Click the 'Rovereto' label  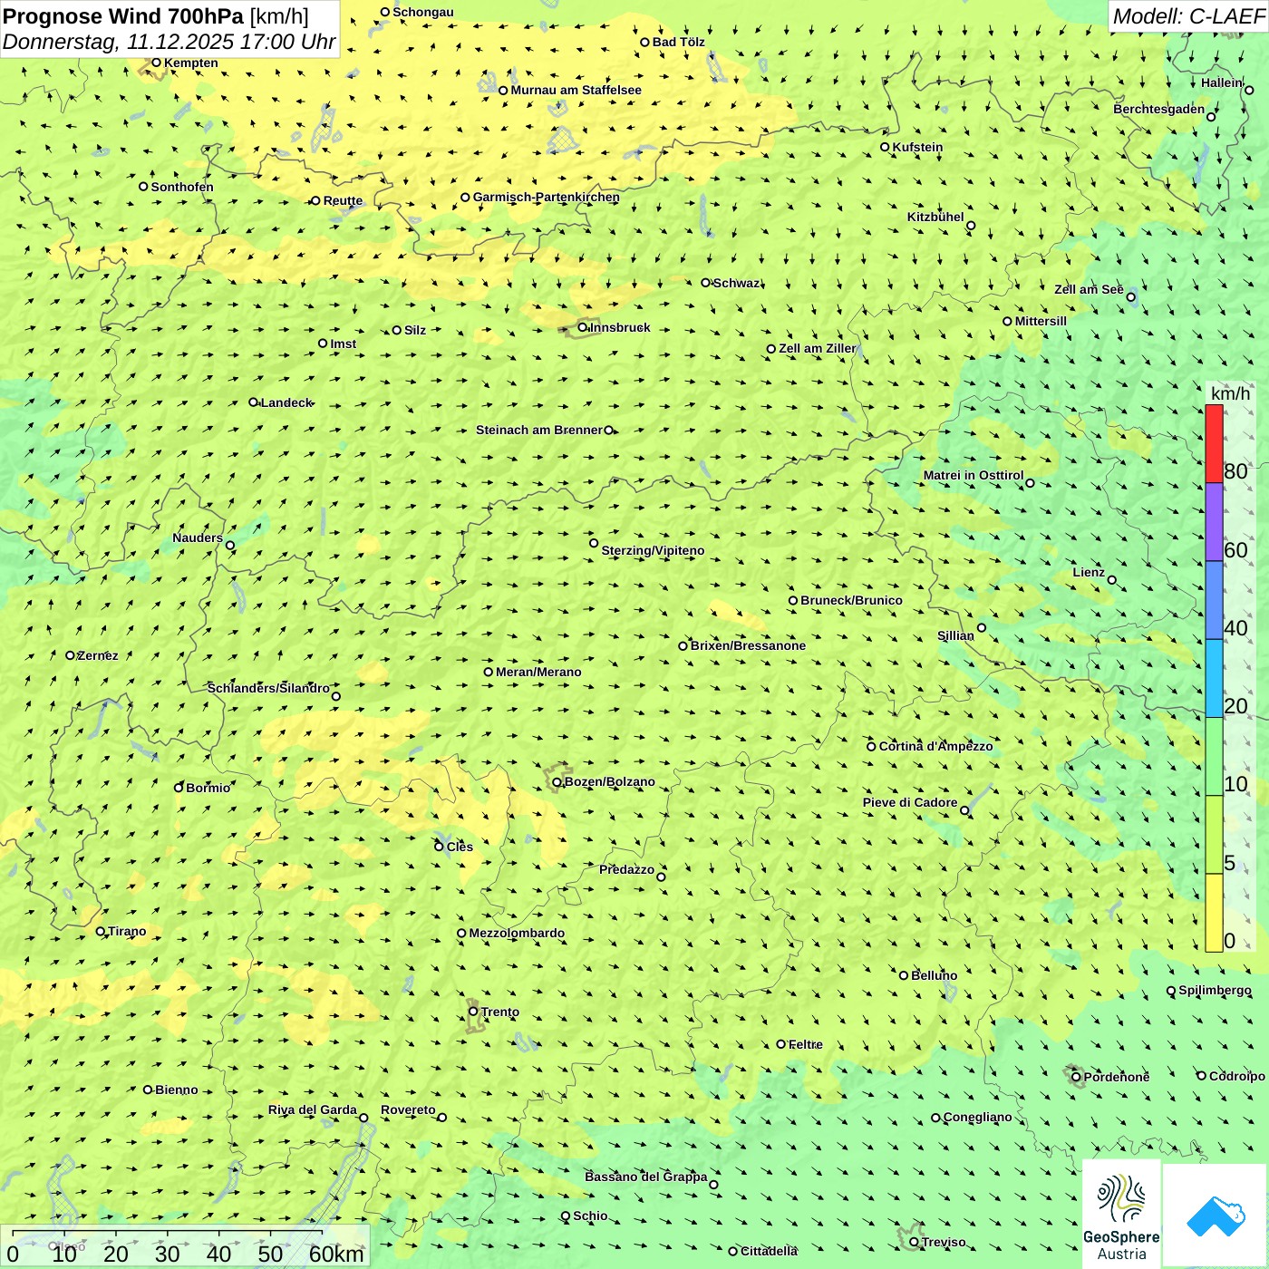(408, 1109)
